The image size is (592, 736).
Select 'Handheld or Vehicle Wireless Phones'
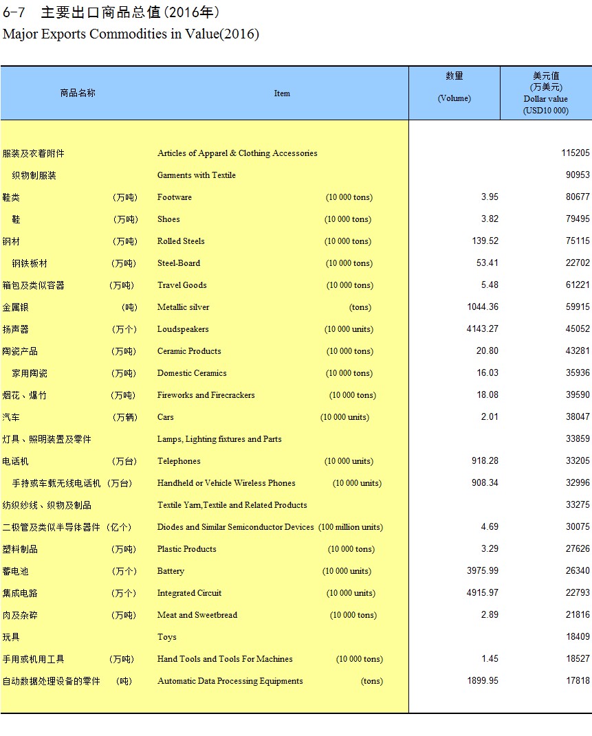[226, 483]
